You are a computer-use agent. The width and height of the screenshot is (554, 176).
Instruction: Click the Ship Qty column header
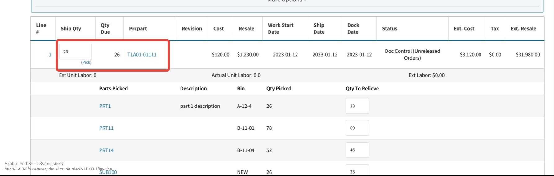(71, 28)
